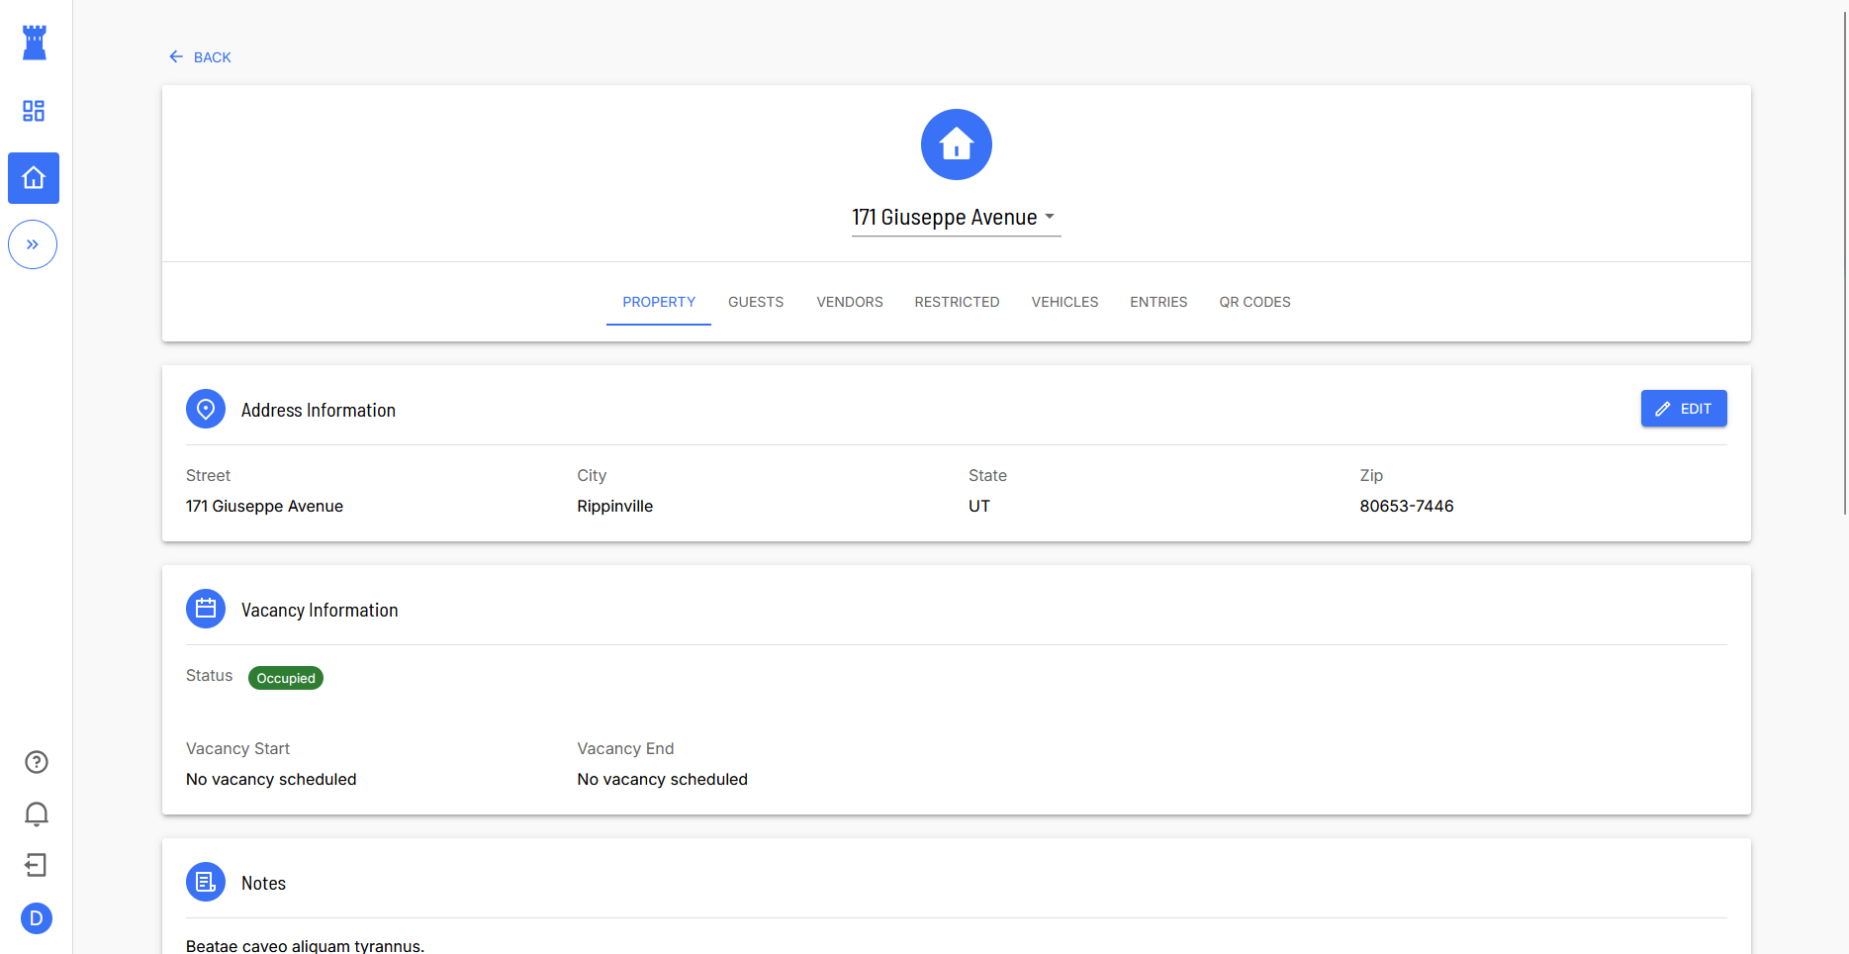The image size is (1849, 954).
Task: Open notifications bell icon
Action: point(37,813)
